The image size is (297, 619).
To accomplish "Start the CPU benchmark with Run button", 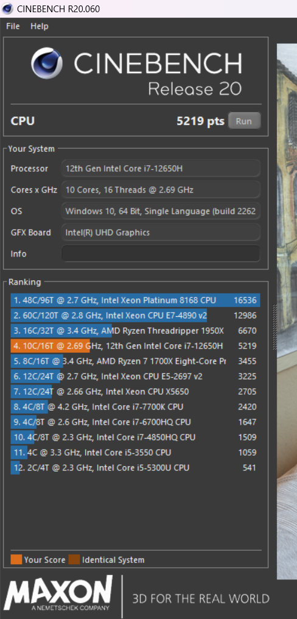I will pos(244,121).
